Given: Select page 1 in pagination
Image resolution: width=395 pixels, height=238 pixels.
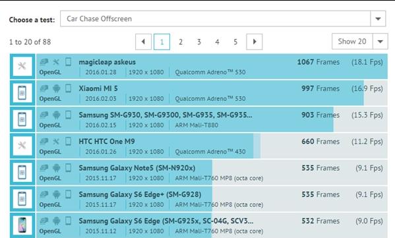Looking at the screenshot, I should (162, 42).
